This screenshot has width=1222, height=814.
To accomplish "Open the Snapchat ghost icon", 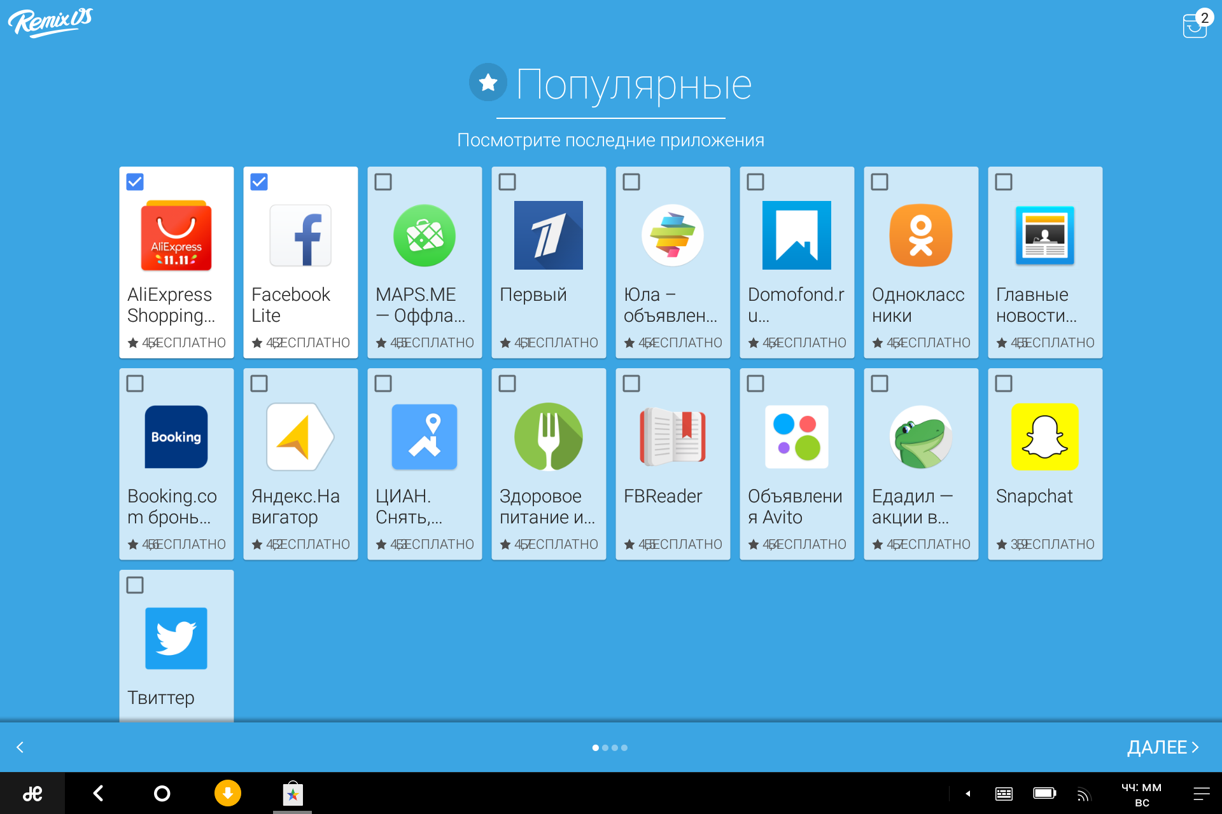I will pos(1045,437).
